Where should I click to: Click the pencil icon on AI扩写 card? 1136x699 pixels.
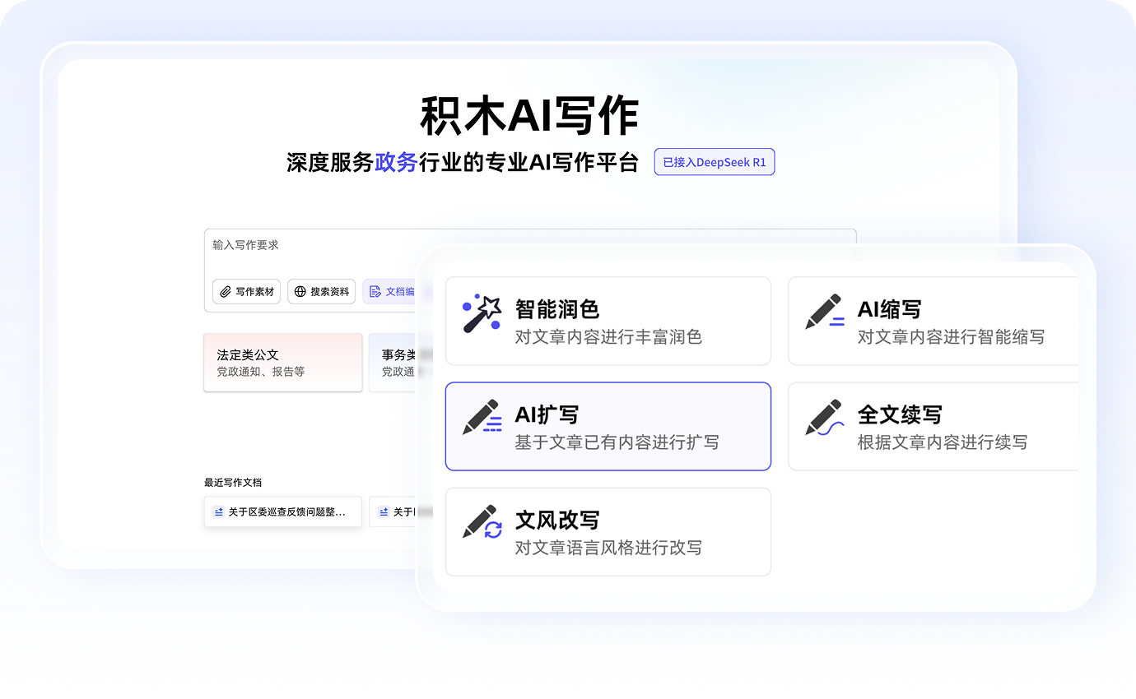[482, 418]
